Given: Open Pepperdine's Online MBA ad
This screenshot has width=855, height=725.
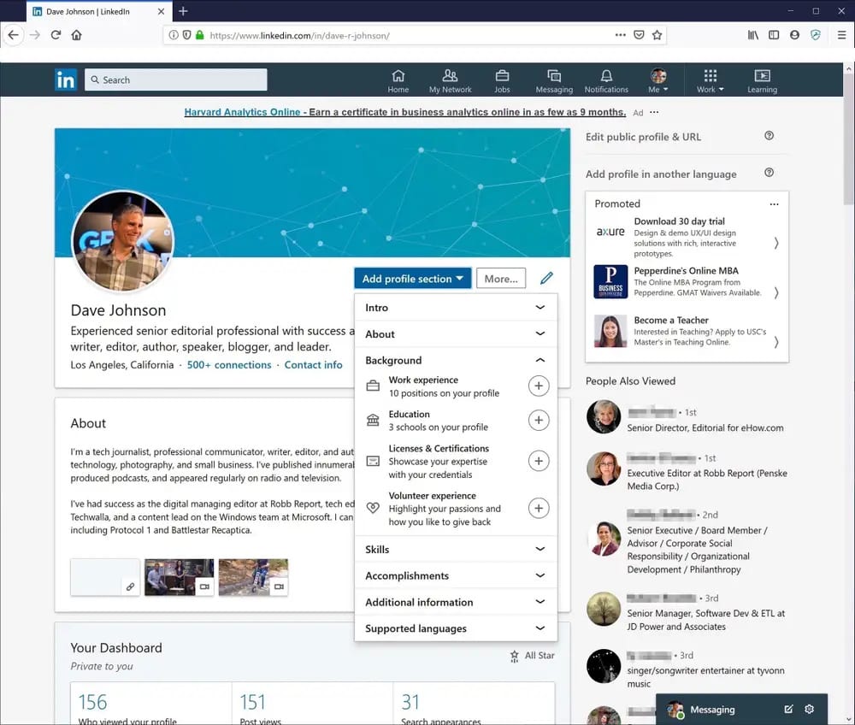Looking at the screenshot, I should pyautogui.click(x=687, y=282).
